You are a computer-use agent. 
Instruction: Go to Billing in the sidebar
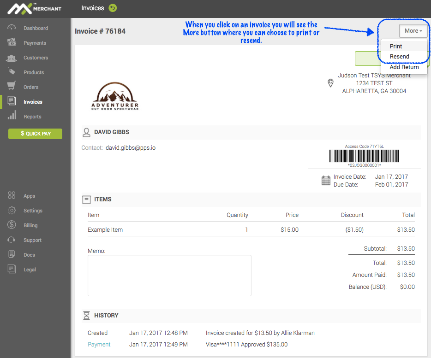30,225
